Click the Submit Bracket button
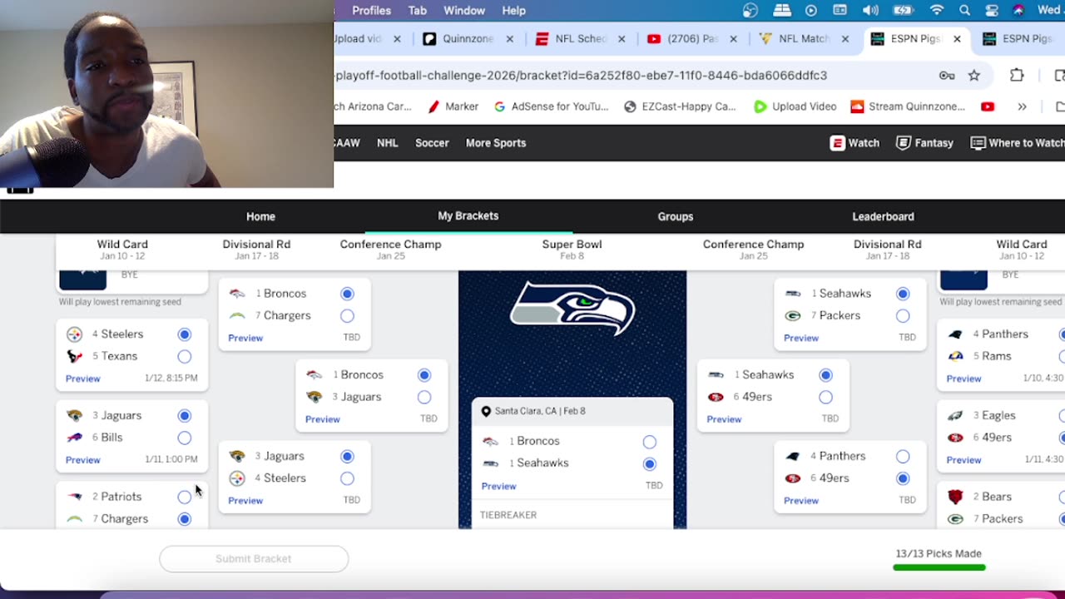Image resolution: width=1065 pixels, height=599 pixels. [x=254, y=559]
